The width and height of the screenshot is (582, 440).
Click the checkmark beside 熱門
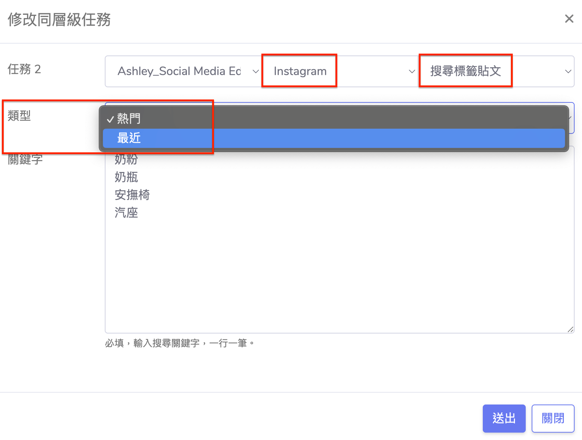(x=110, y=119)
